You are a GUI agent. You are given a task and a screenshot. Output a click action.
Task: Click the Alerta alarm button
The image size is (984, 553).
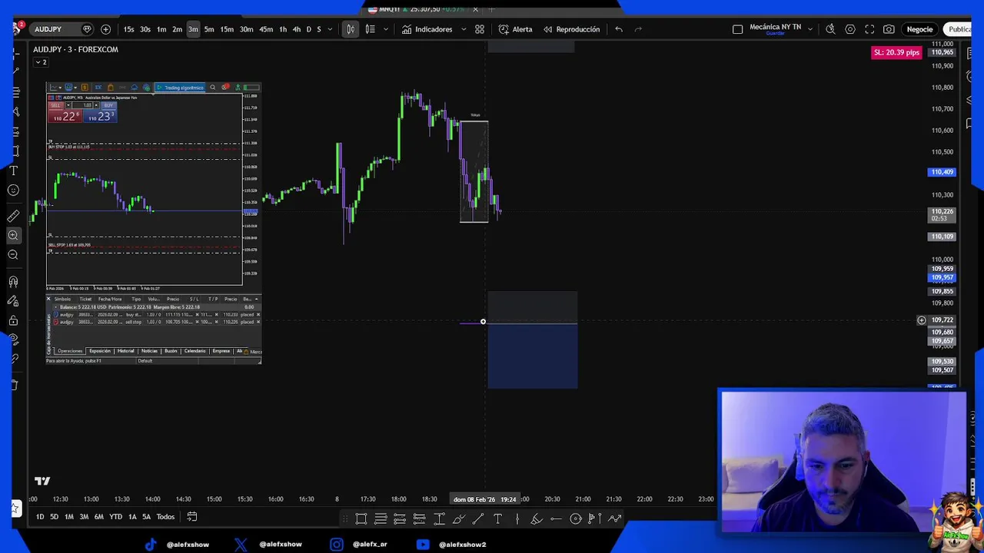(515, 29)
